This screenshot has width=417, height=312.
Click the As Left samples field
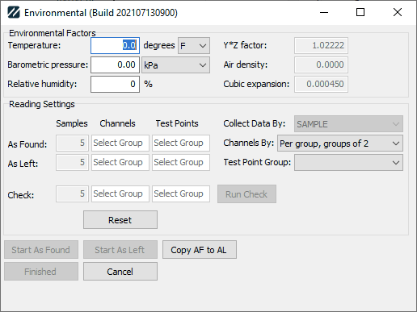[x=72, y=162]
